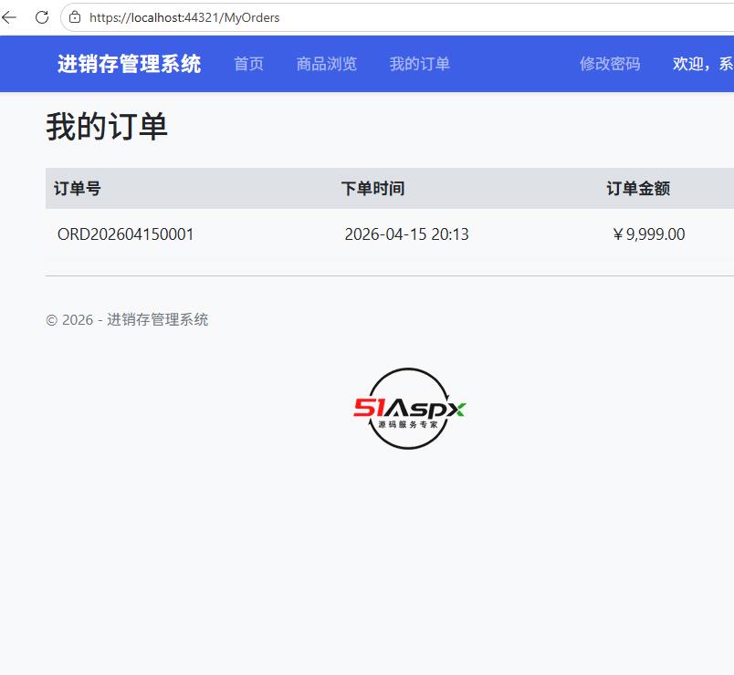
Task: Open 商品浏览 nav item
Action: point(326,64)
